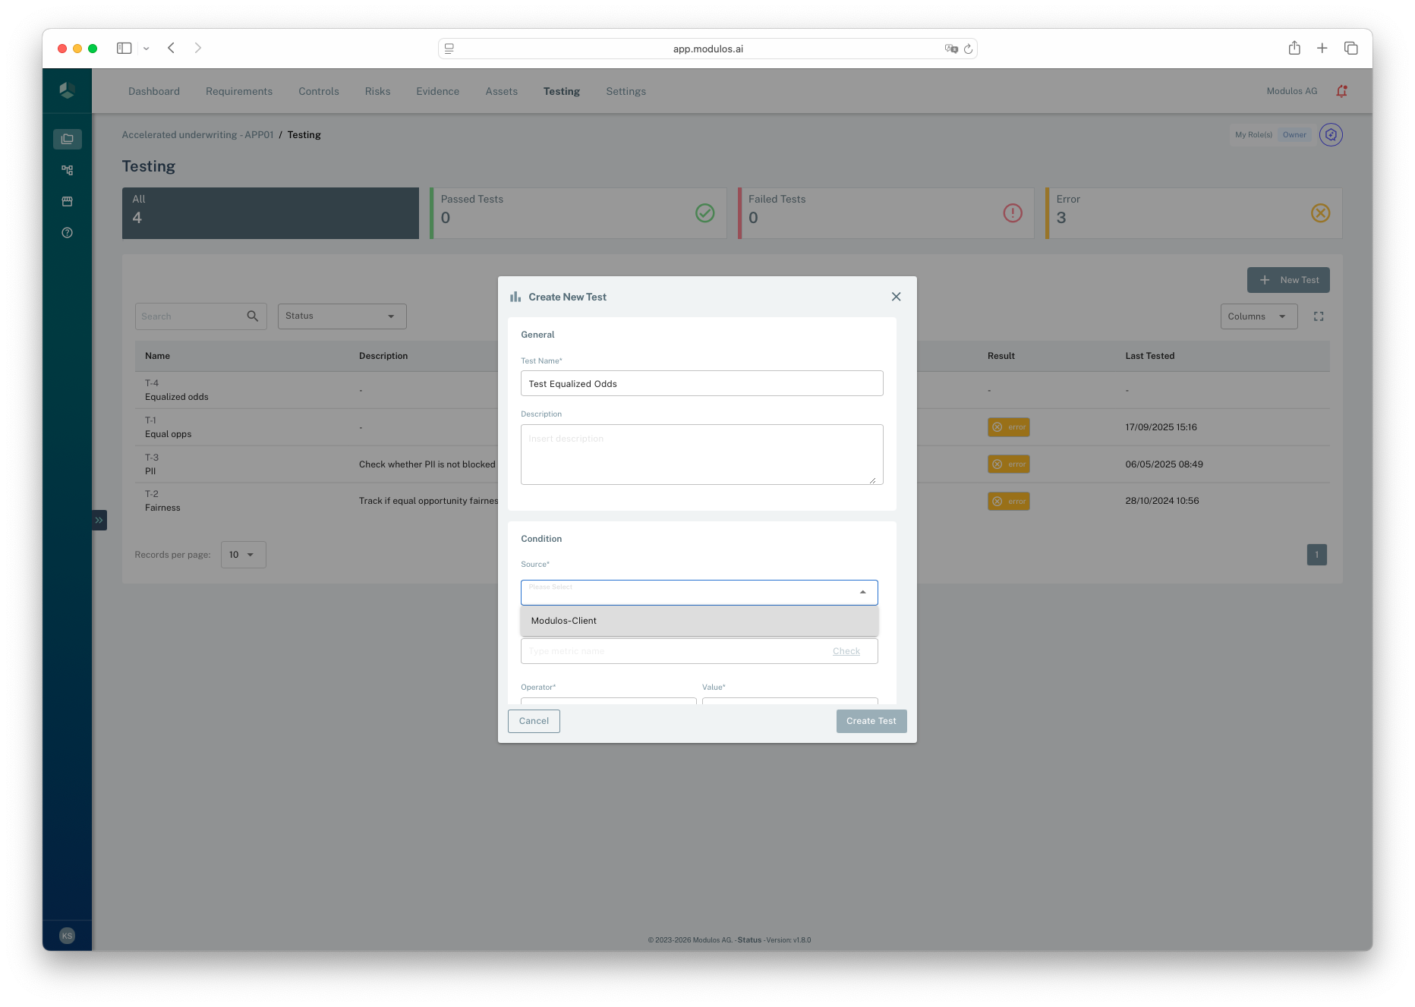
Task: Open the AI assistant badge beside My Role(s)
Action: click(x=1331, y=134)
